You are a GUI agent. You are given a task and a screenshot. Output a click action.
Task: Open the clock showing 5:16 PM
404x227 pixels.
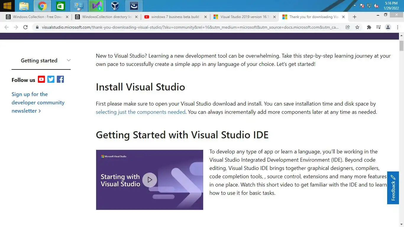click(391, 6)
